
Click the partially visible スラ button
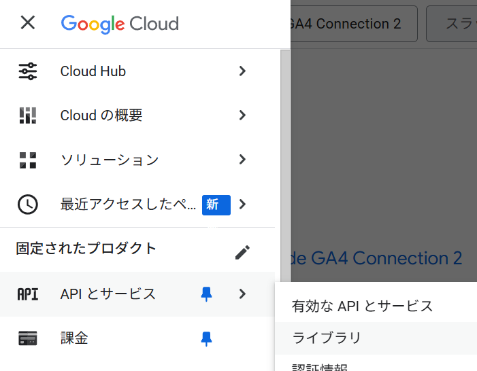452,24
